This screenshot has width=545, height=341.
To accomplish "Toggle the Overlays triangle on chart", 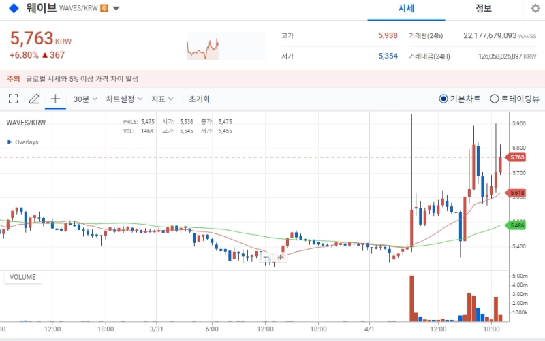I will (10, 142).
